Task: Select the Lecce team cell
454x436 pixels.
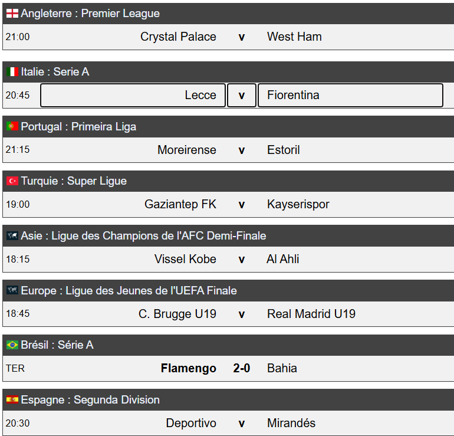Action: tap(133, 96)
